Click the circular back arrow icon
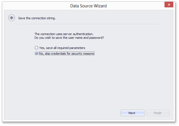This screenshot has width=179, height=126. point(12,18)
